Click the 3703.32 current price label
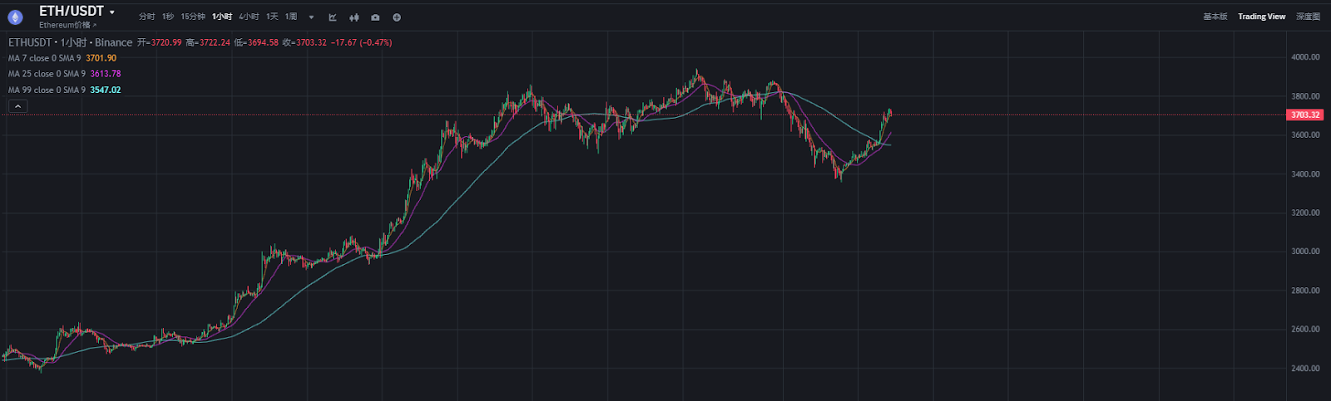Image resolution: width=1331 pixels, height=401 pixels. 1304,115
